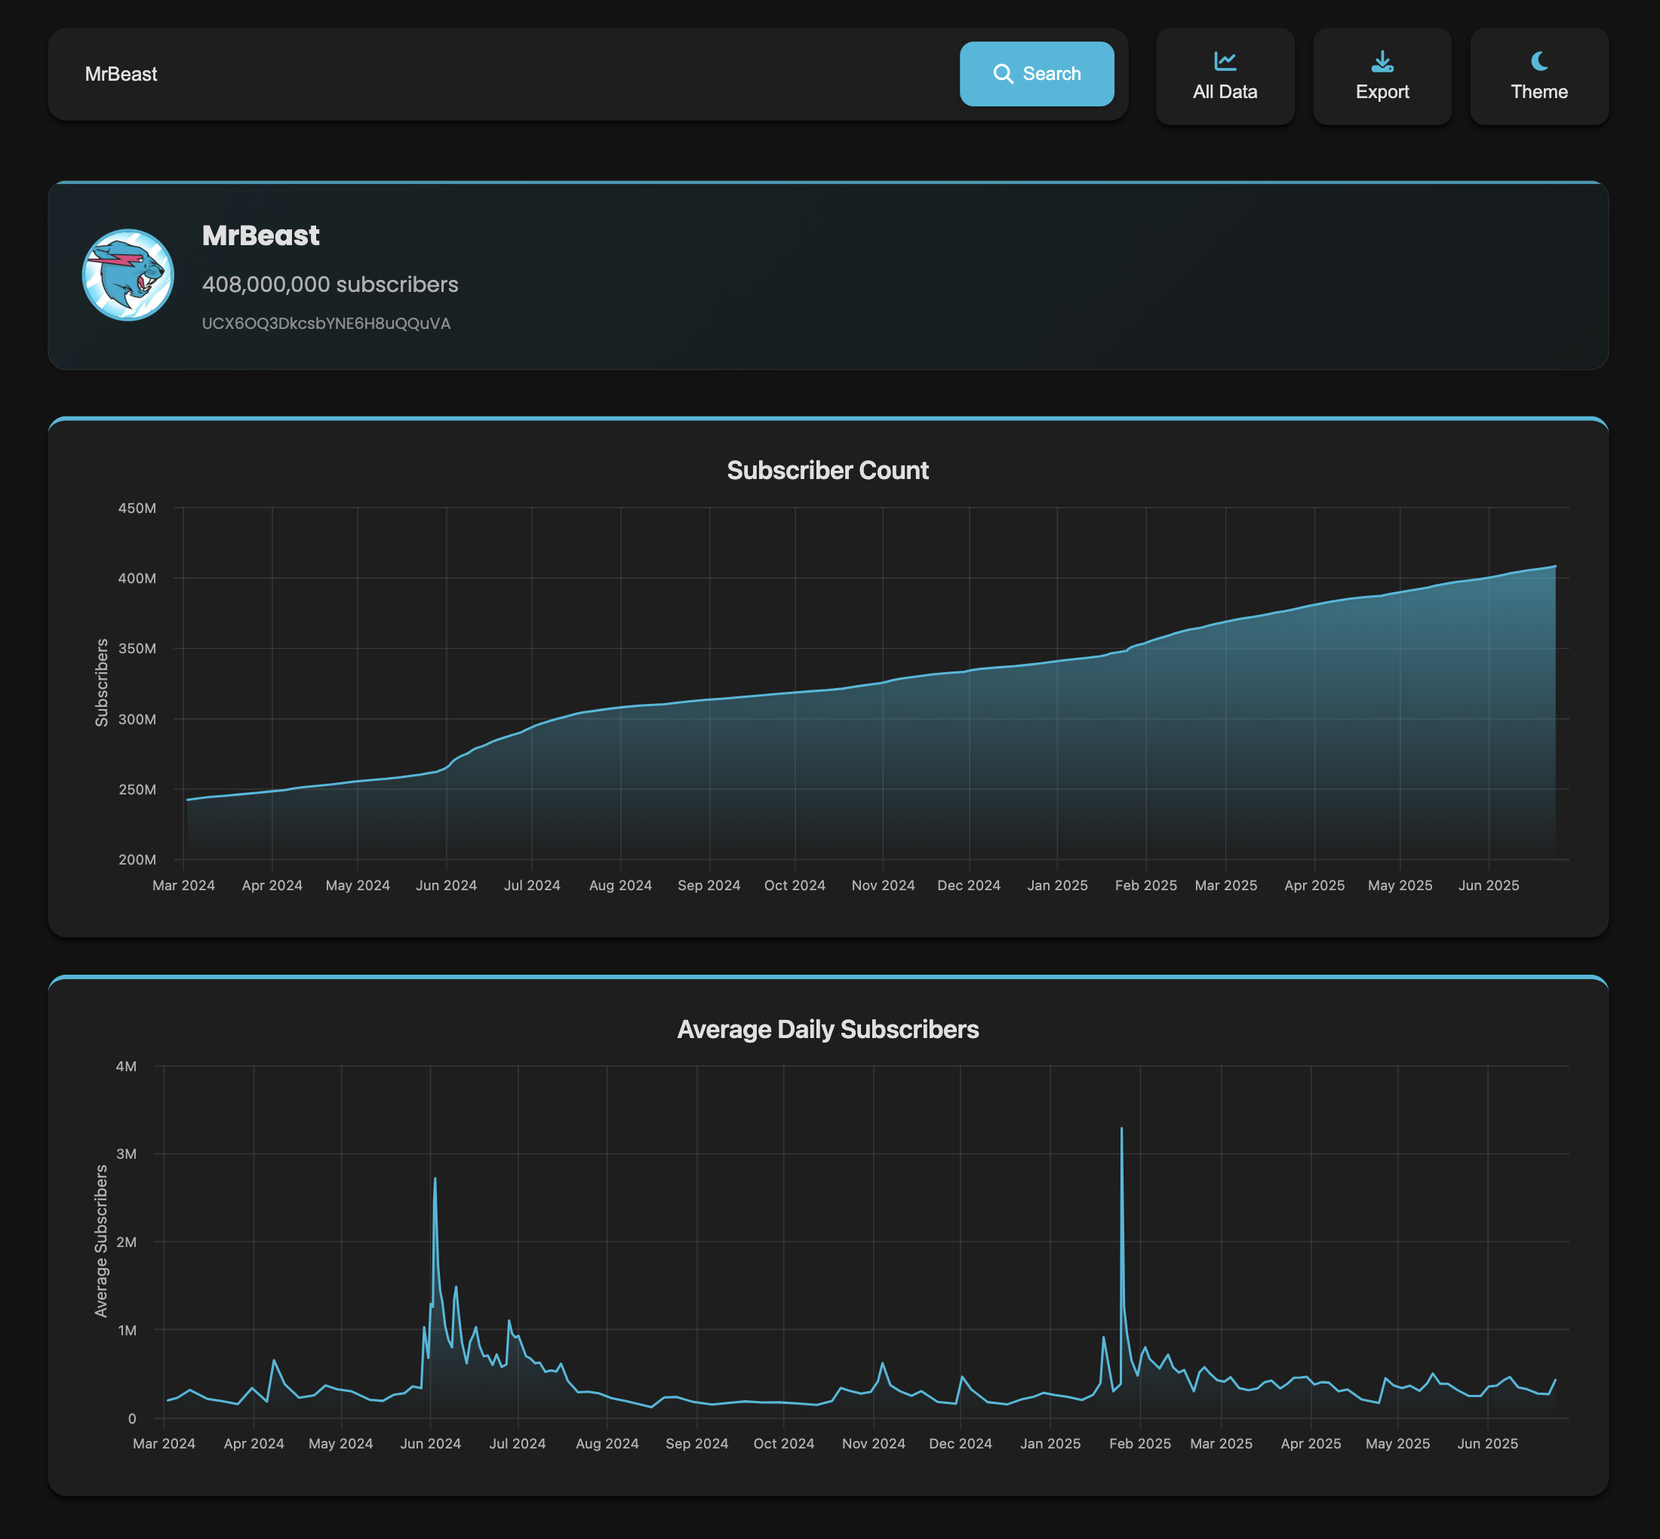The image size is (1660, 1539).
Task: Click the moon icon above Theme
Action: tap(1539, 61)
